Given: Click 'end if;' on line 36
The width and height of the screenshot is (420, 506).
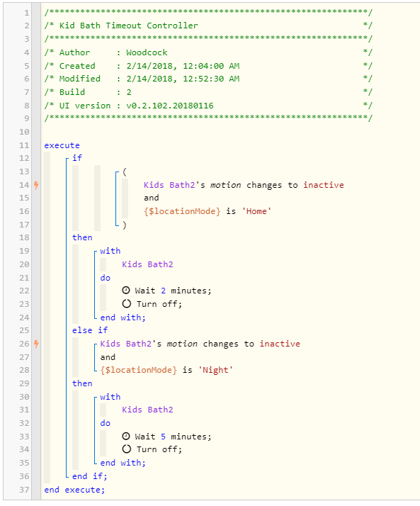Looking at the screenshot, I should (x=90, y=476).
